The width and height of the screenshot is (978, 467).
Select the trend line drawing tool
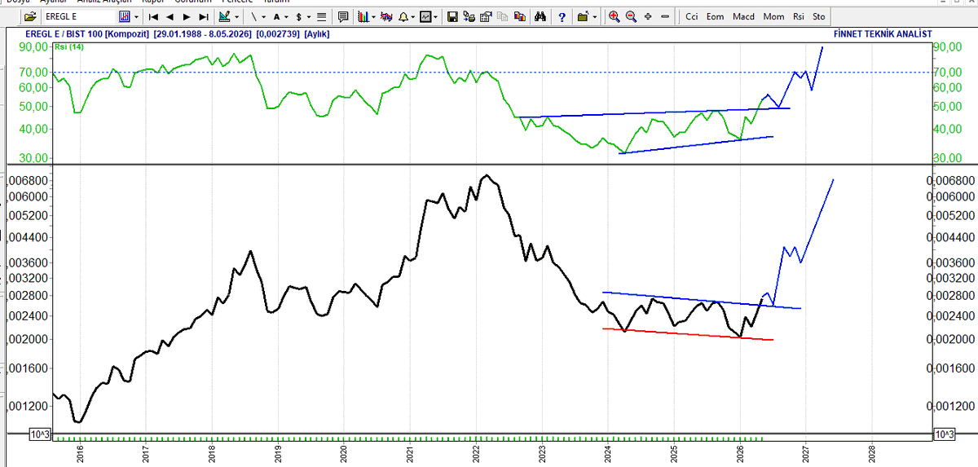coord(254,16)
